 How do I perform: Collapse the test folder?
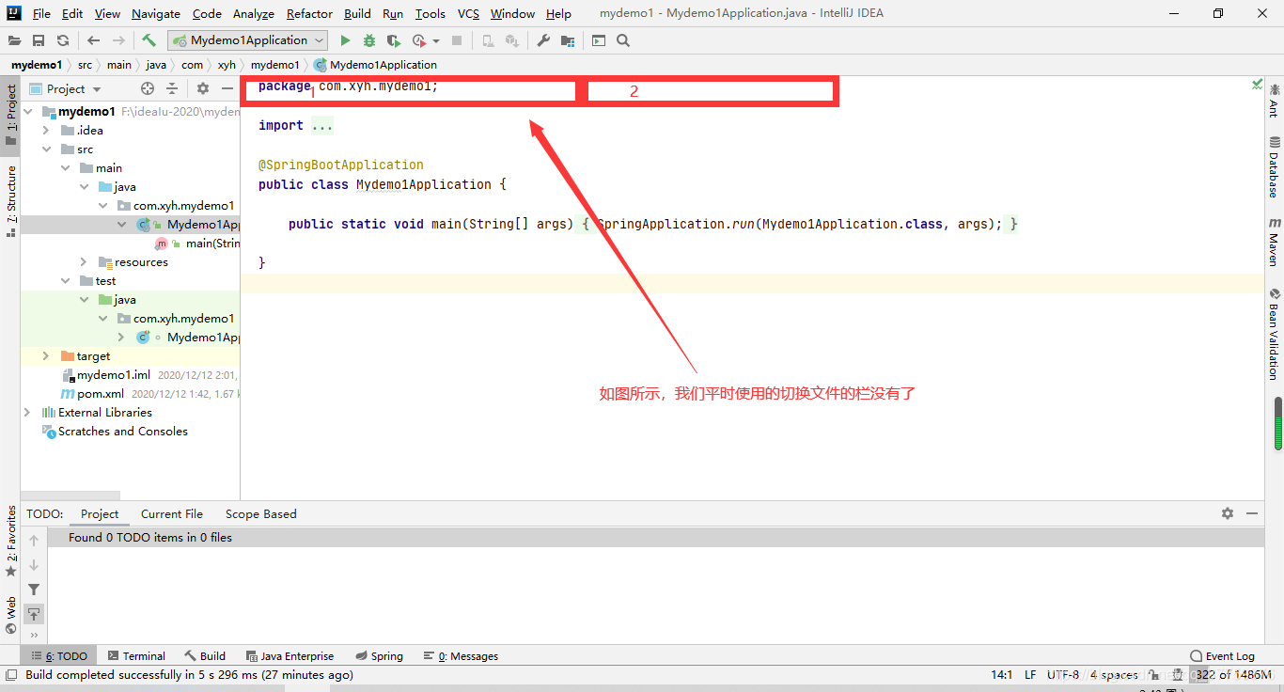(65, 281)
